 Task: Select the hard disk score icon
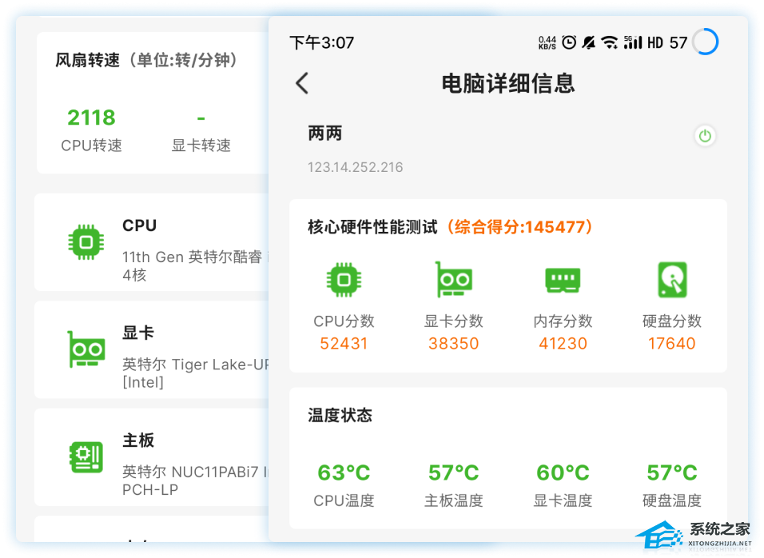672,280
